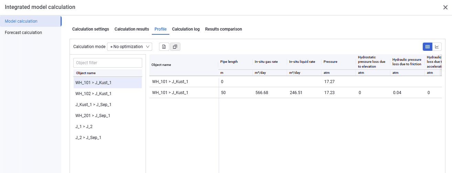The image size is (452, 173).
Task: Focus the Object filter input field
Action: tap(108, 63)
